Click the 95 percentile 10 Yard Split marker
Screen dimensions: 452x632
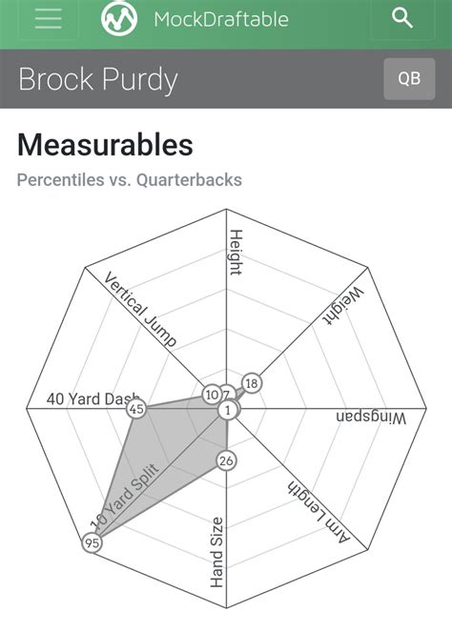click(x=92, y=543)
